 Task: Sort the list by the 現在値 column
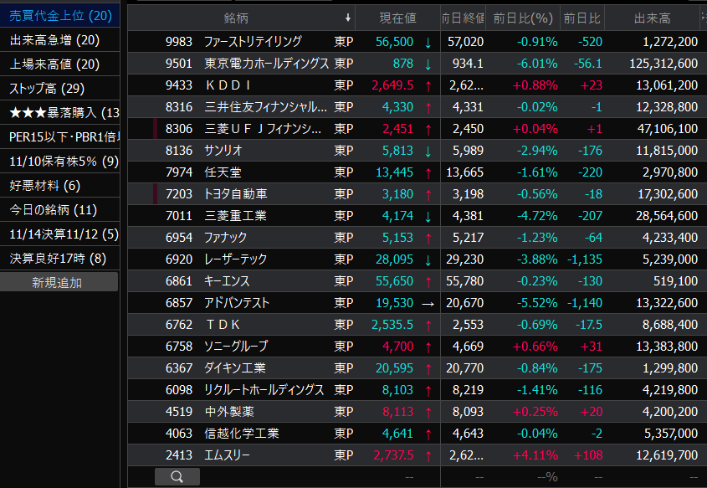pyautogui.click(x=397, y=18)
